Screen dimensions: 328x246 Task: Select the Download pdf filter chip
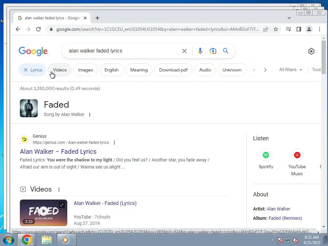pos(173,70)
